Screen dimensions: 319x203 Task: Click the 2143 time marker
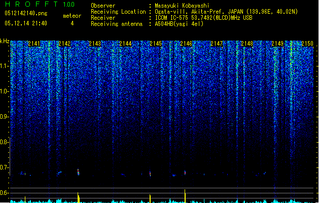[95, 44]
